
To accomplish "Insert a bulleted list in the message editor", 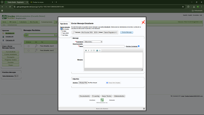I will [94, 50].
